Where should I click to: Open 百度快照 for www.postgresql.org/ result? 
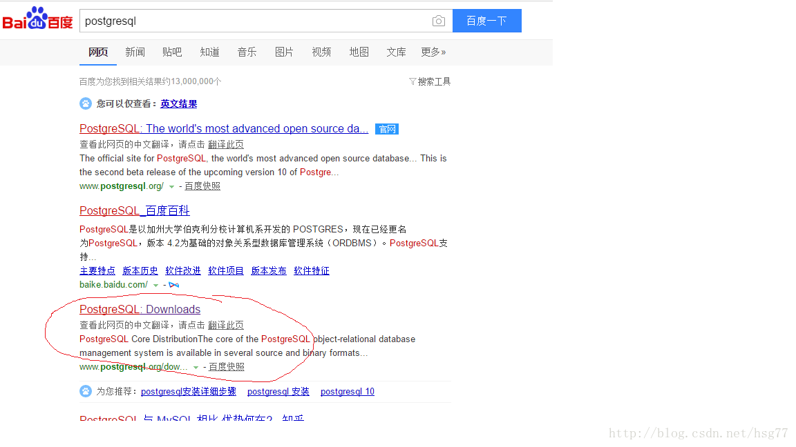point(202,186)
